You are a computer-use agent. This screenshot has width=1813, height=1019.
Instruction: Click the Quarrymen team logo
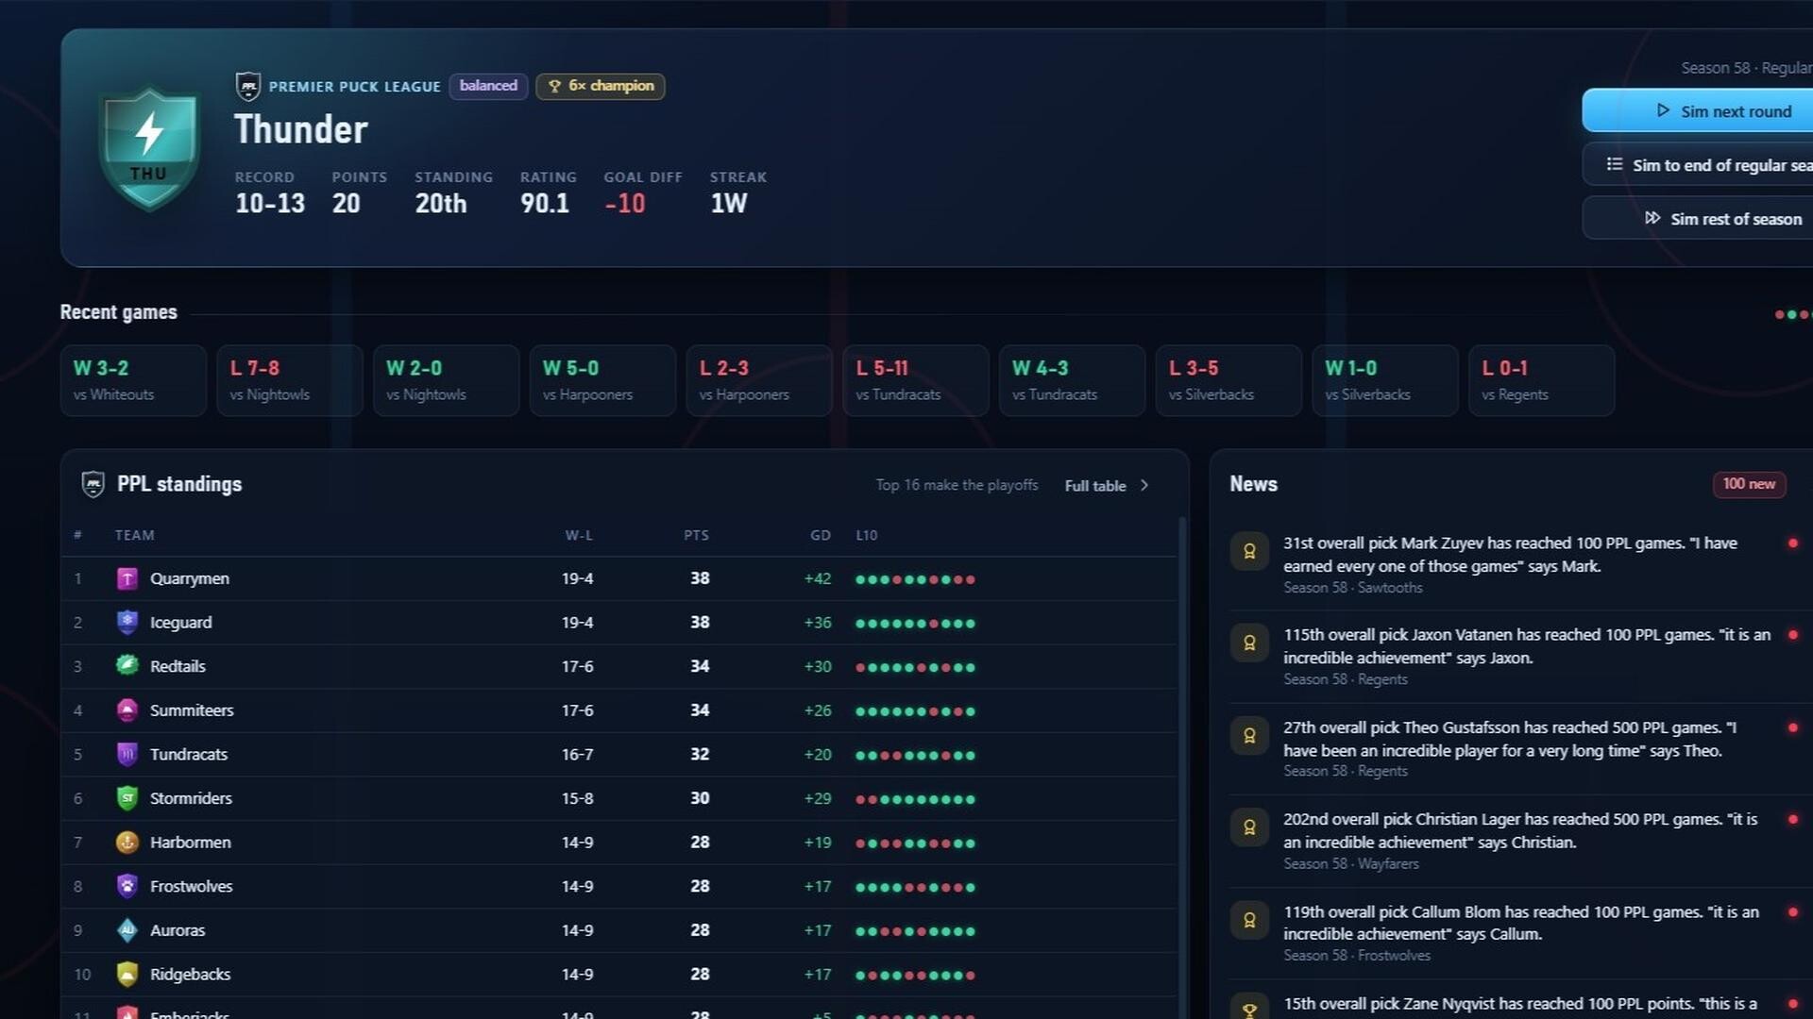coord(127,578)
